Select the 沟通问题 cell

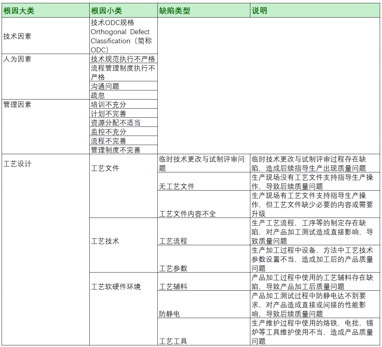[124, 86]
